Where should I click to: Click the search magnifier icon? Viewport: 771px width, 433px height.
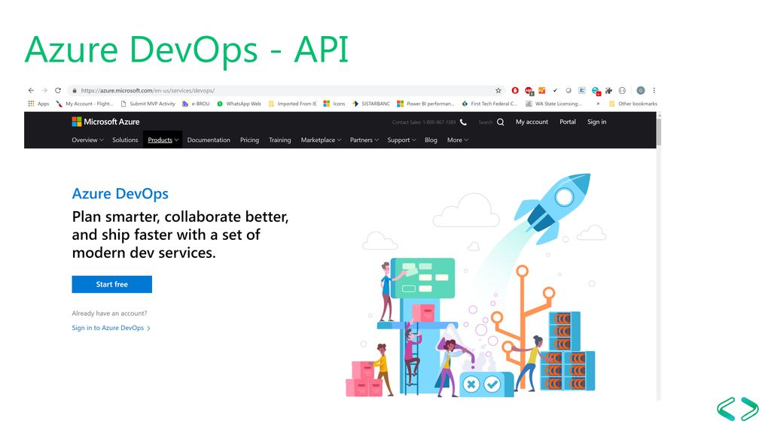500,122
